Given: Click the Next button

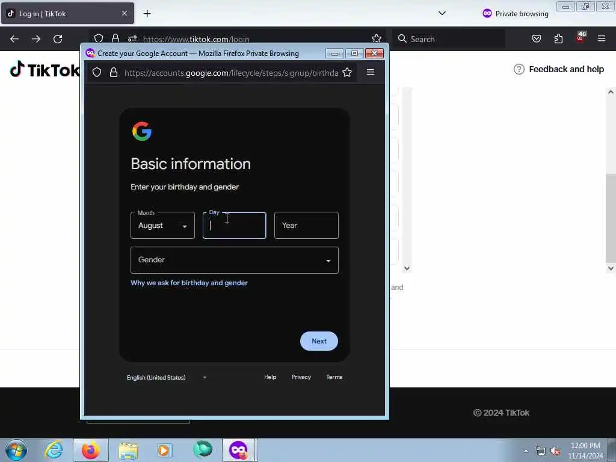Looking at the screenshot, I should pyautogui.click(x=319, y=341).
